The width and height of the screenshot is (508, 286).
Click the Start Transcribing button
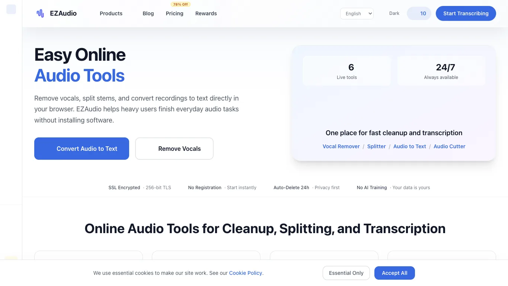(x=466, y=13)
